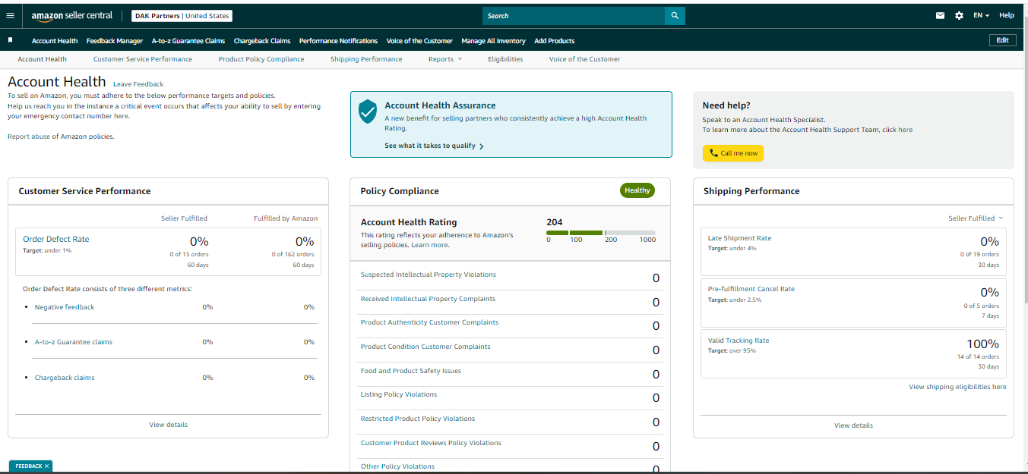This screenshot has height=474, width=1028.
Task: Open Food and Product Safety Issues
Action: pos(410,371)
